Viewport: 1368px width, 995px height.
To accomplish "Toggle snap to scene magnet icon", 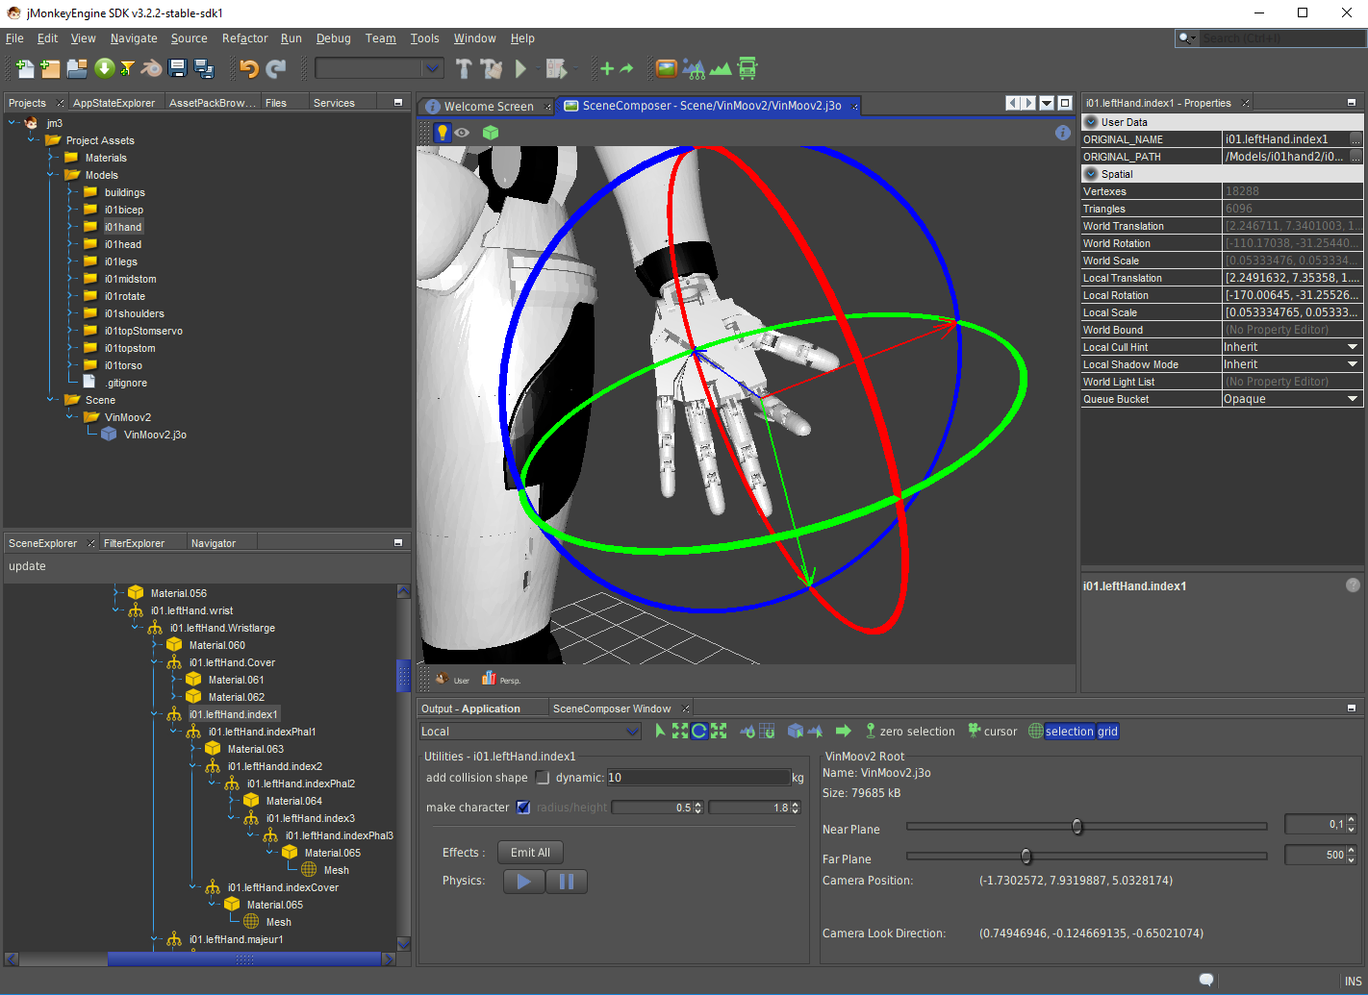I will [747, 731].
